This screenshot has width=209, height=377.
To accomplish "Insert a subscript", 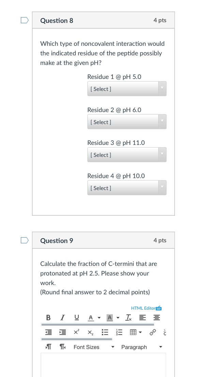I will (90, 332).
